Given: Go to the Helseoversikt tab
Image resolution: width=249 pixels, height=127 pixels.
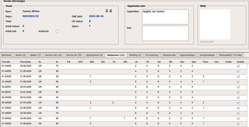Looking at the screenshot, I should [x=169, y=55].
